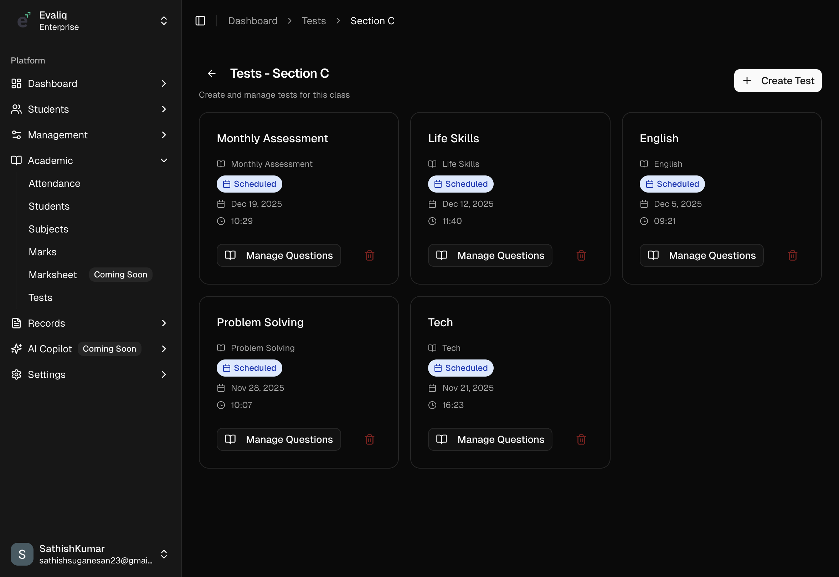Click the AI Copilot sparkle icon
Screen dimensions: 839x577
16,348
